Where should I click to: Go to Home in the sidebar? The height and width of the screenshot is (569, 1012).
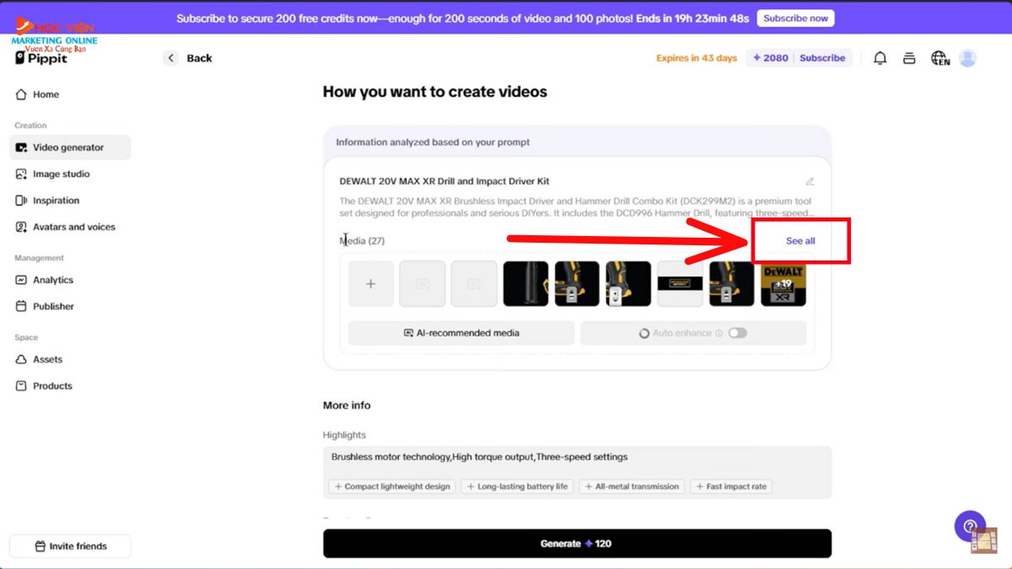70,94
